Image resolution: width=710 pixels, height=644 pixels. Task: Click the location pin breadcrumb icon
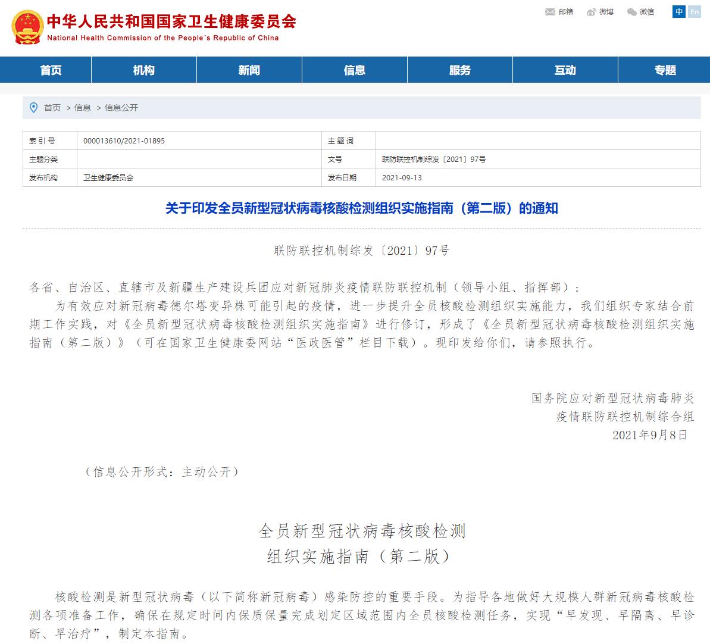point(33,108)
